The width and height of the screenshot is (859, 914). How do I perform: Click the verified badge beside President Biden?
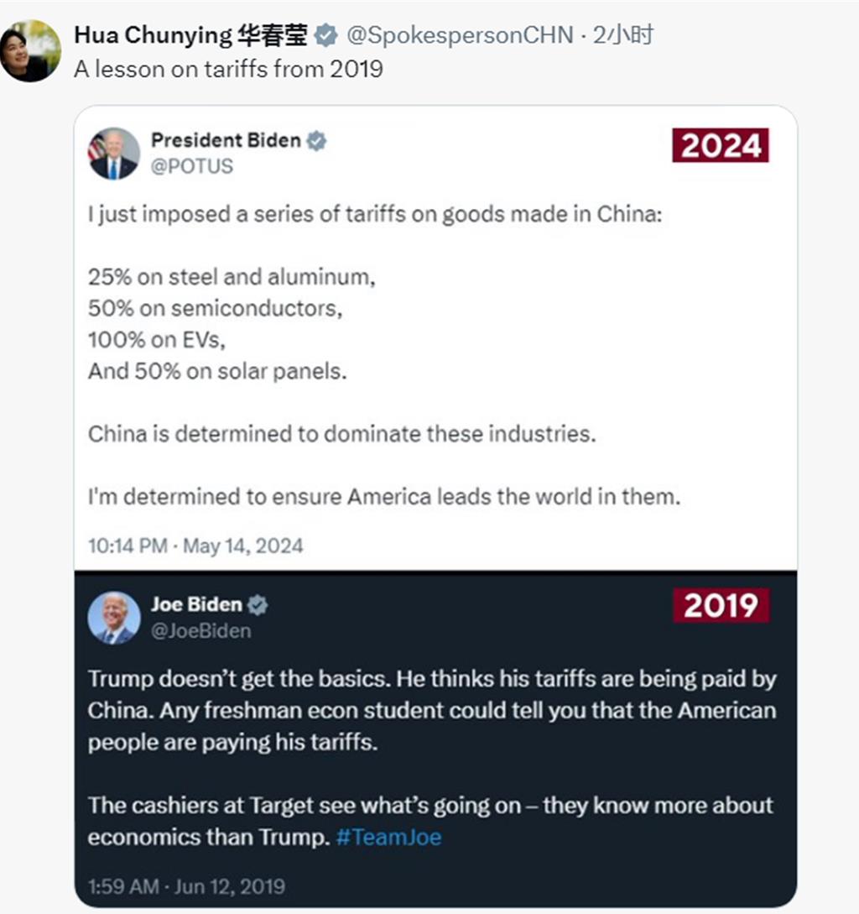pos(316,141)
